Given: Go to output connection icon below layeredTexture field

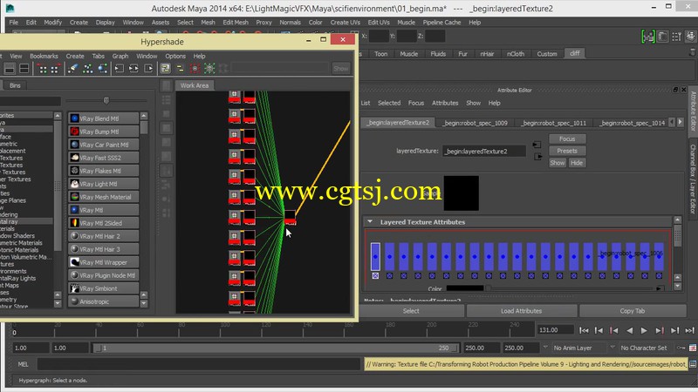Looking at the screenshot, I should [537, 157].
